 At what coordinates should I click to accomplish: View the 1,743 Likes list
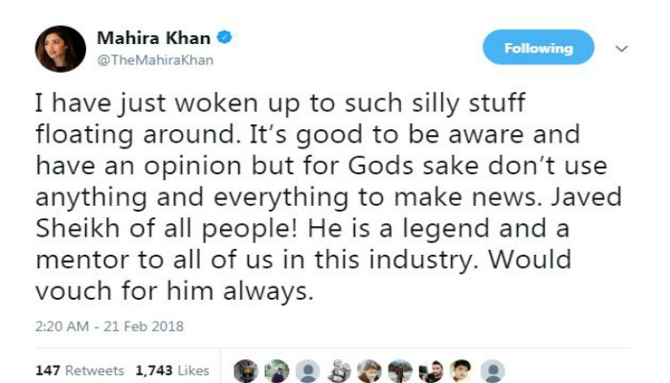click(173, 371)
